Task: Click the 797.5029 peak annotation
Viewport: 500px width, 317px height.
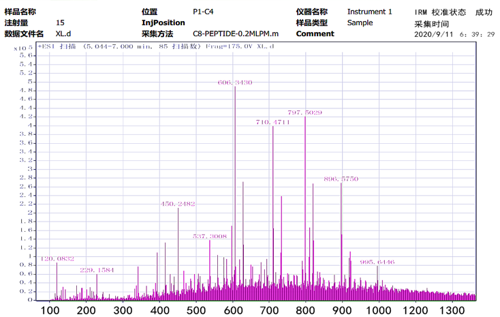Action: coord(304,112)
